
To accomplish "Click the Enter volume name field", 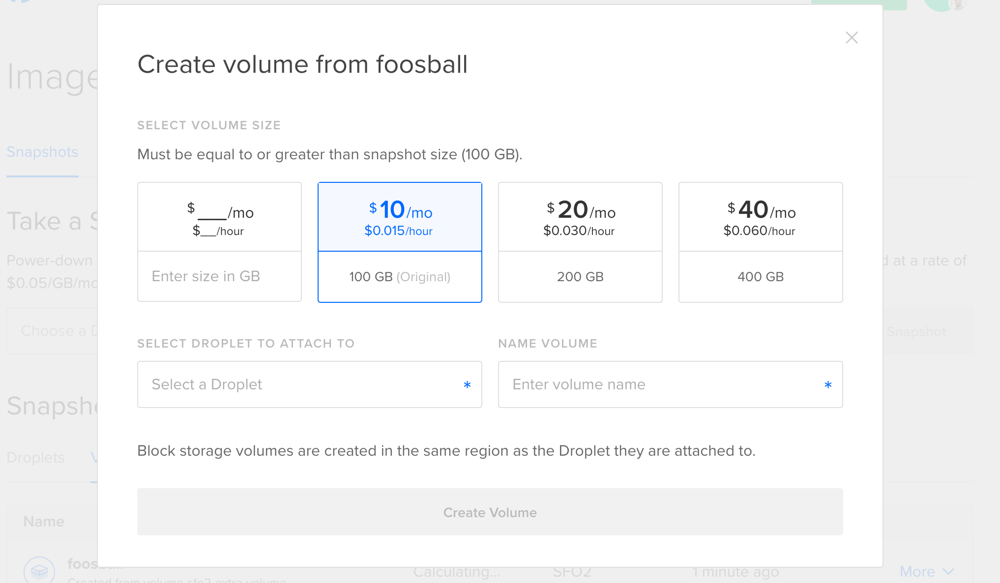I will pos(671,384).
